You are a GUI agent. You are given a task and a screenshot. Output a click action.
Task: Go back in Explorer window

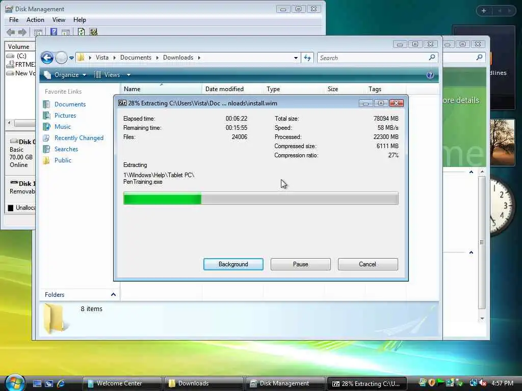47,58
